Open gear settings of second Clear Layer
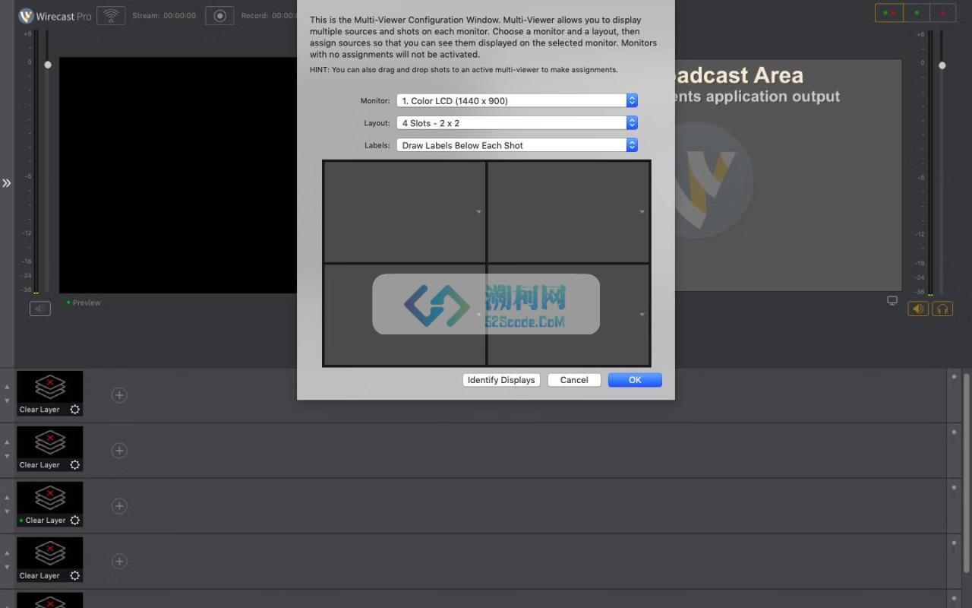 pos(74,465)
